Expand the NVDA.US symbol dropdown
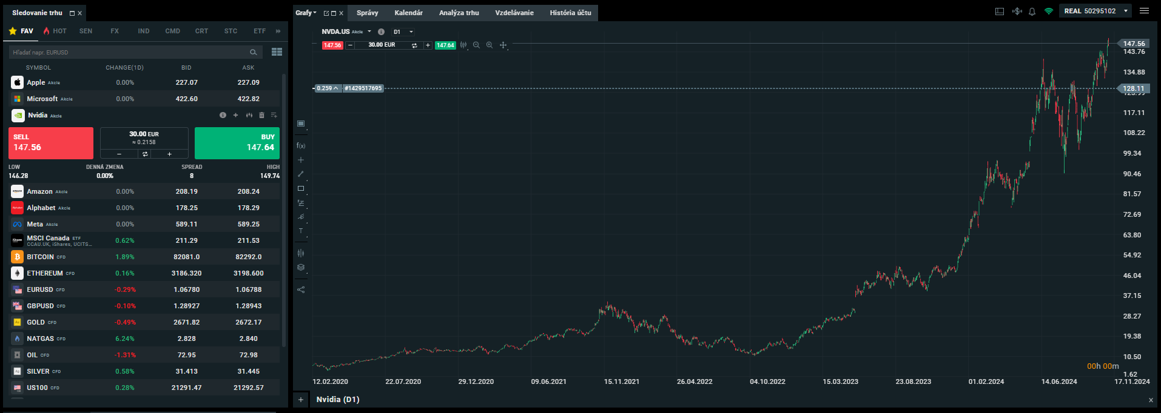The height and width of the screenshot is (413, 1161). point(369,31)
